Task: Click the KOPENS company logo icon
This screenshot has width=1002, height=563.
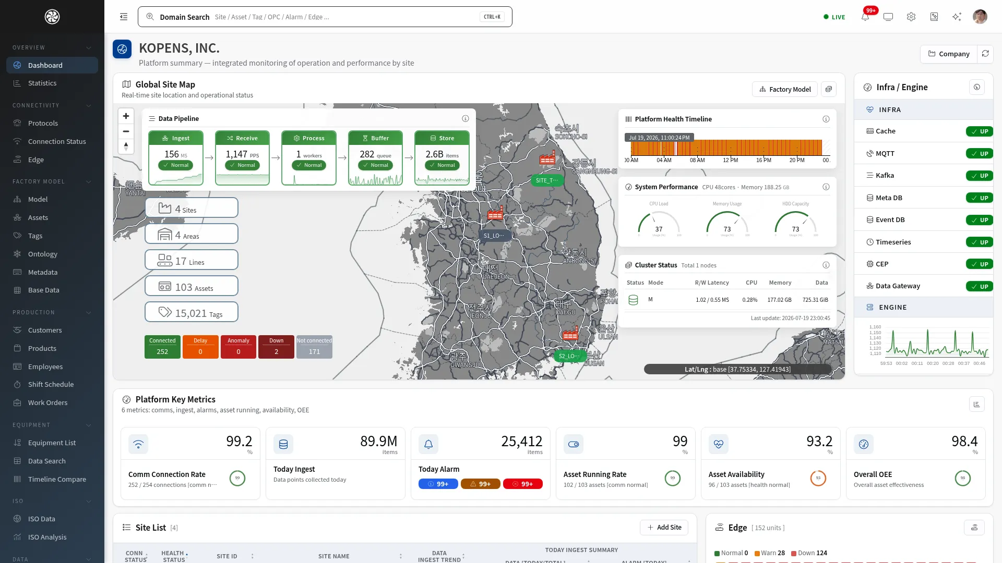Action: pyautogui.click(x=122, y=49)
